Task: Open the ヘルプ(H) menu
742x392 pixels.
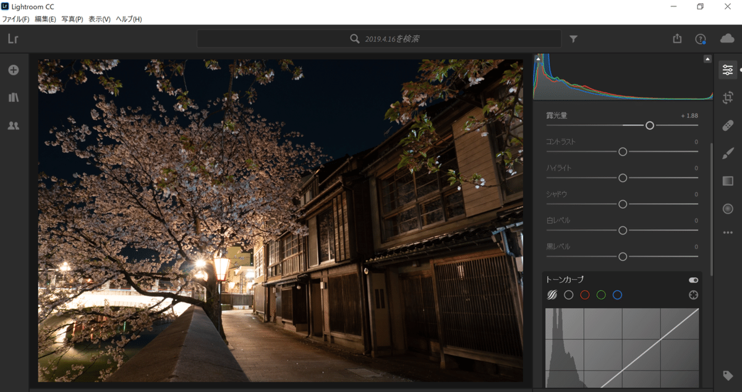Action: pos(129,19)
